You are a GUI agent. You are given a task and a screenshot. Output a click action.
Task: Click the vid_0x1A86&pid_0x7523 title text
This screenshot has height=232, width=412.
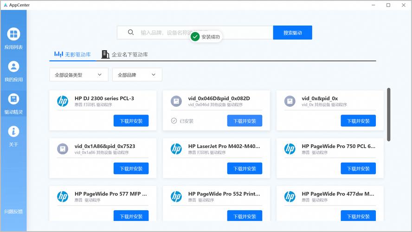click(105, 146)
